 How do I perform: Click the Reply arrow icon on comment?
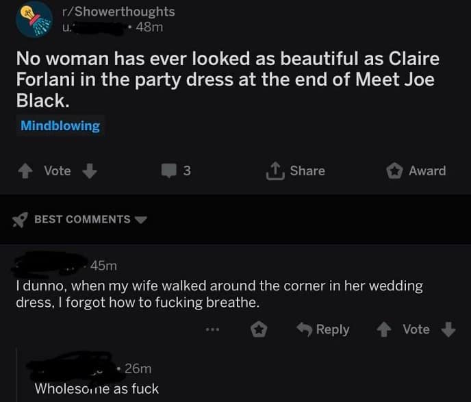pos(304,329)
